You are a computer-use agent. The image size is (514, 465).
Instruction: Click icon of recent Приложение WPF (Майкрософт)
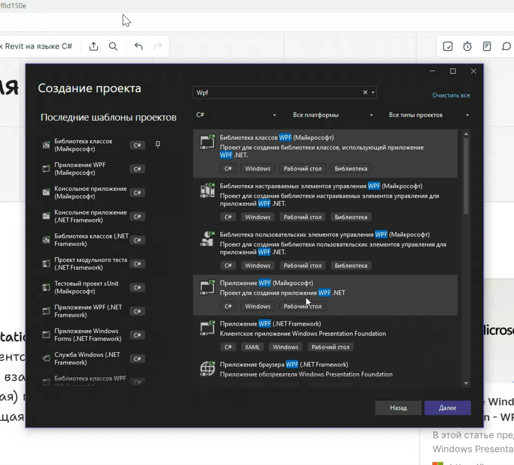click(46, 169)
